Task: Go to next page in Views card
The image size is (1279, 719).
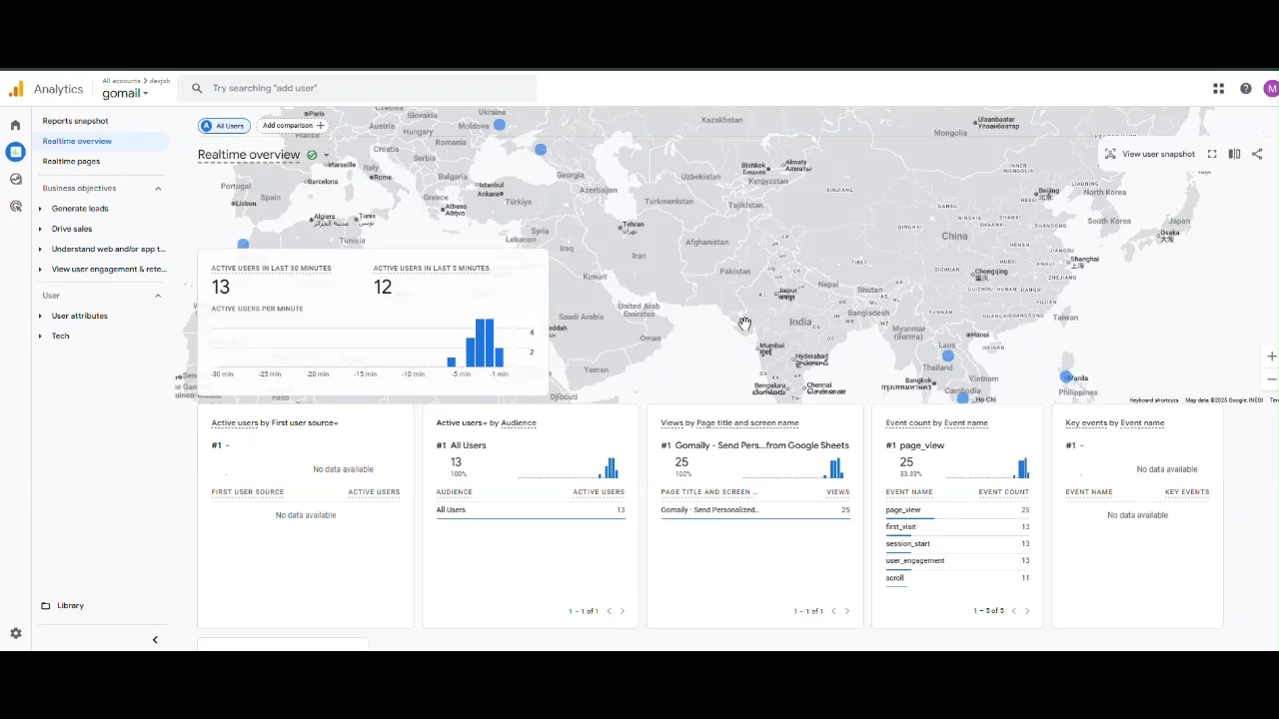Action: 847,611
